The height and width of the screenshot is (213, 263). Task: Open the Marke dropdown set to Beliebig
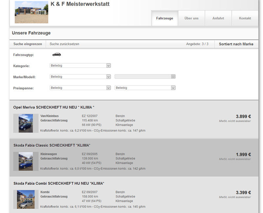[80, 77]
